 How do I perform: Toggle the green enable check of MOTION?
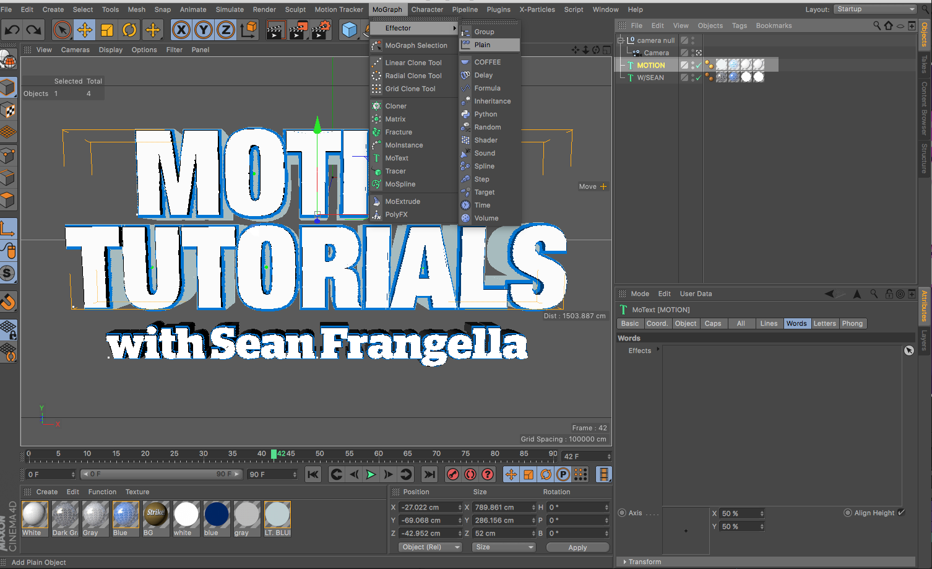pos(699,65)
